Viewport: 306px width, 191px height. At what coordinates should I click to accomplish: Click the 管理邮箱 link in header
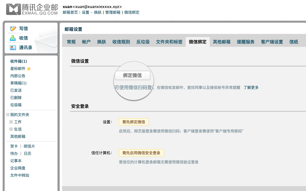113,12
